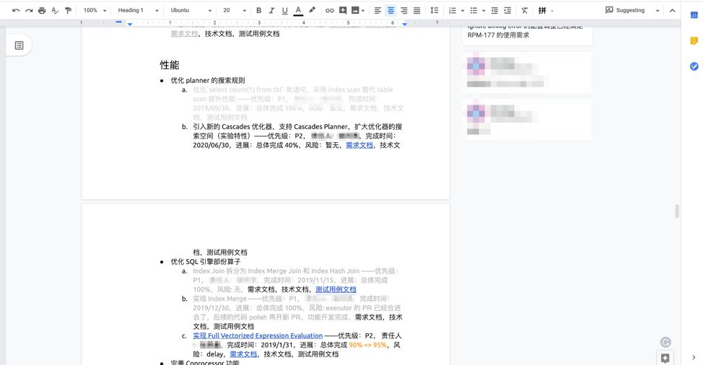The height and width of the screenshot is (365, 703).
Task: Toggle underline formatting
Action: tap(285, 11)
